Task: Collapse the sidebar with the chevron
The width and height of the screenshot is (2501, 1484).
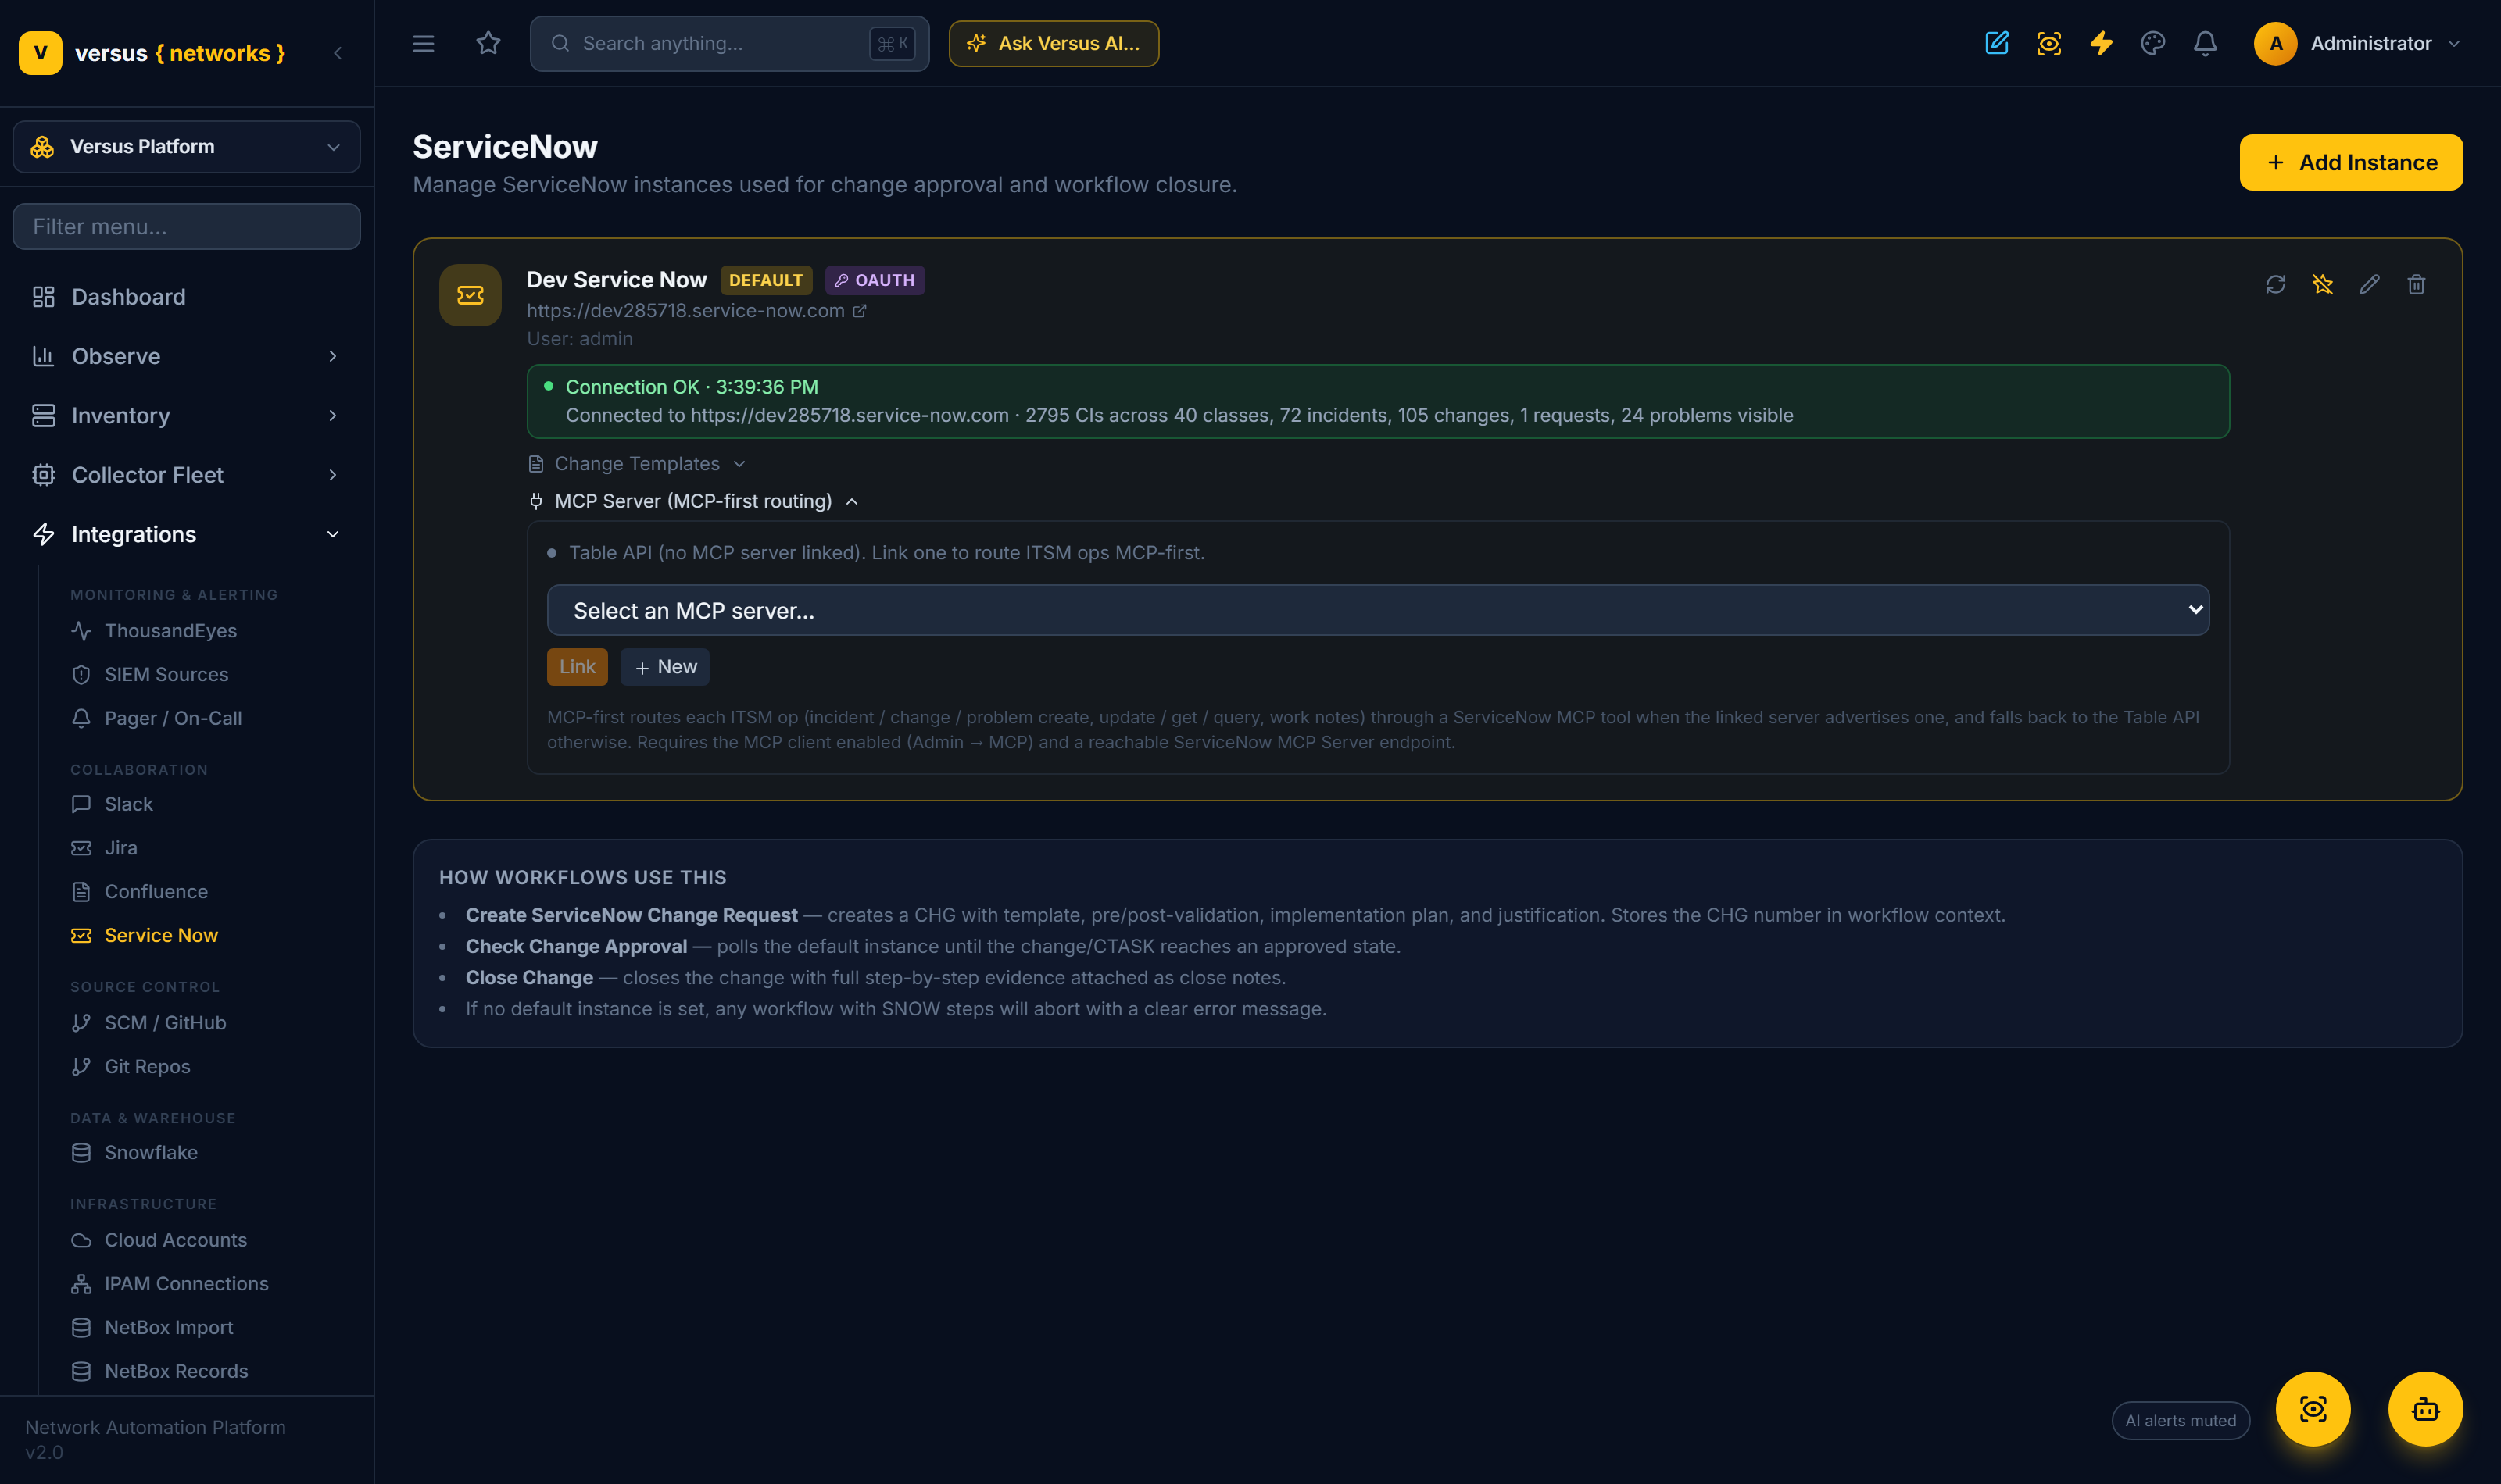Action: tap(337, 53)
